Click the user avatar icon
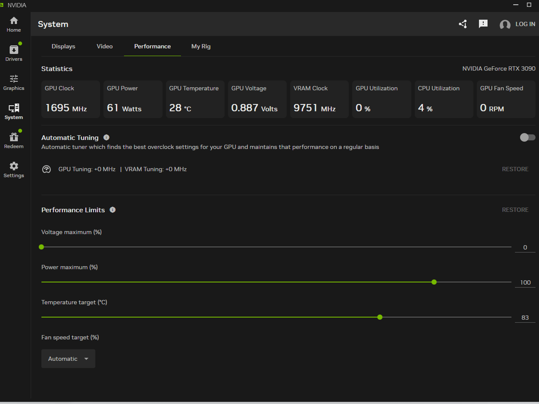 (505, 24)
